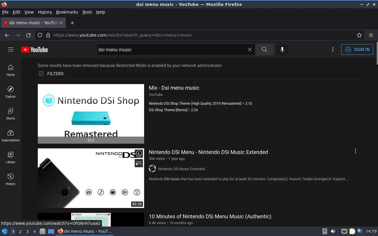Start voice search with the microphone icon
The image size is (378, 236).
tap(282, 50)
